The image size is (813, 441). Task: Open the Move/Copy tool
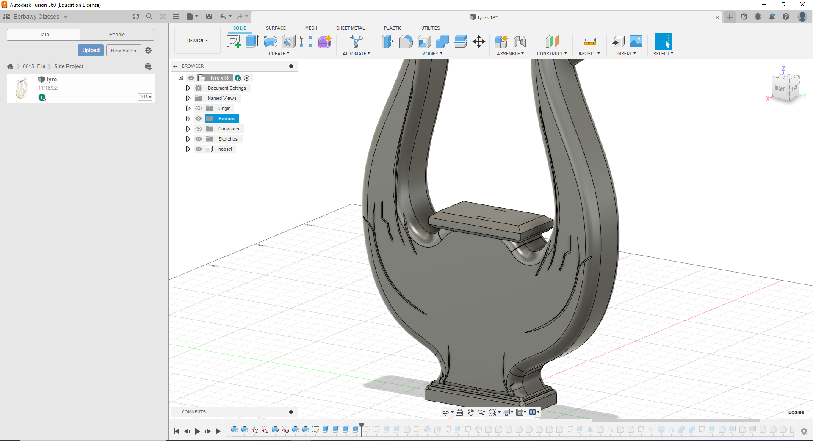478,41
